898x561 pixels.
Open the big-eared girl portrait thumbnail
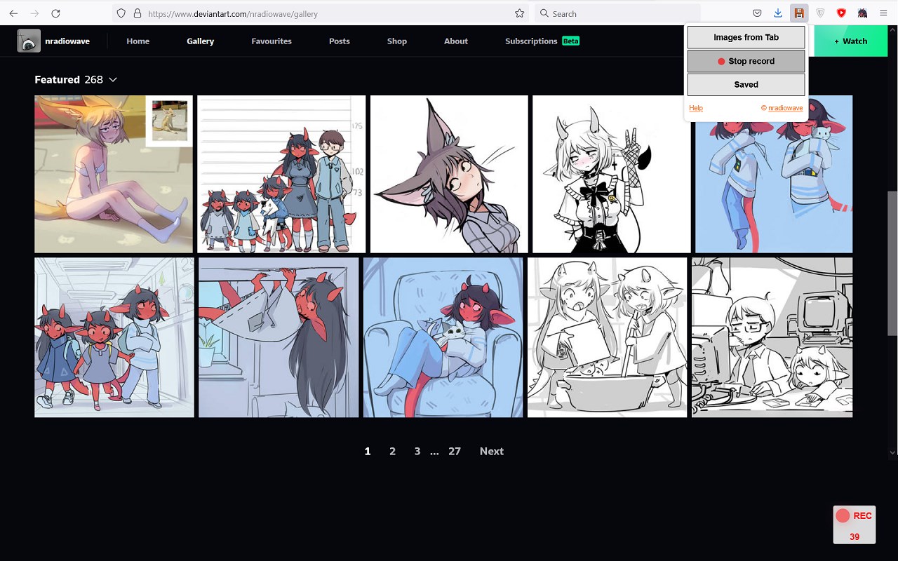click(x=449, y=174)
